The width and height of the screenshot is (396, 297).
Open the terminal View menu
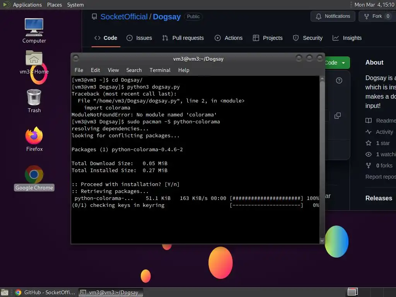point(113,70)
